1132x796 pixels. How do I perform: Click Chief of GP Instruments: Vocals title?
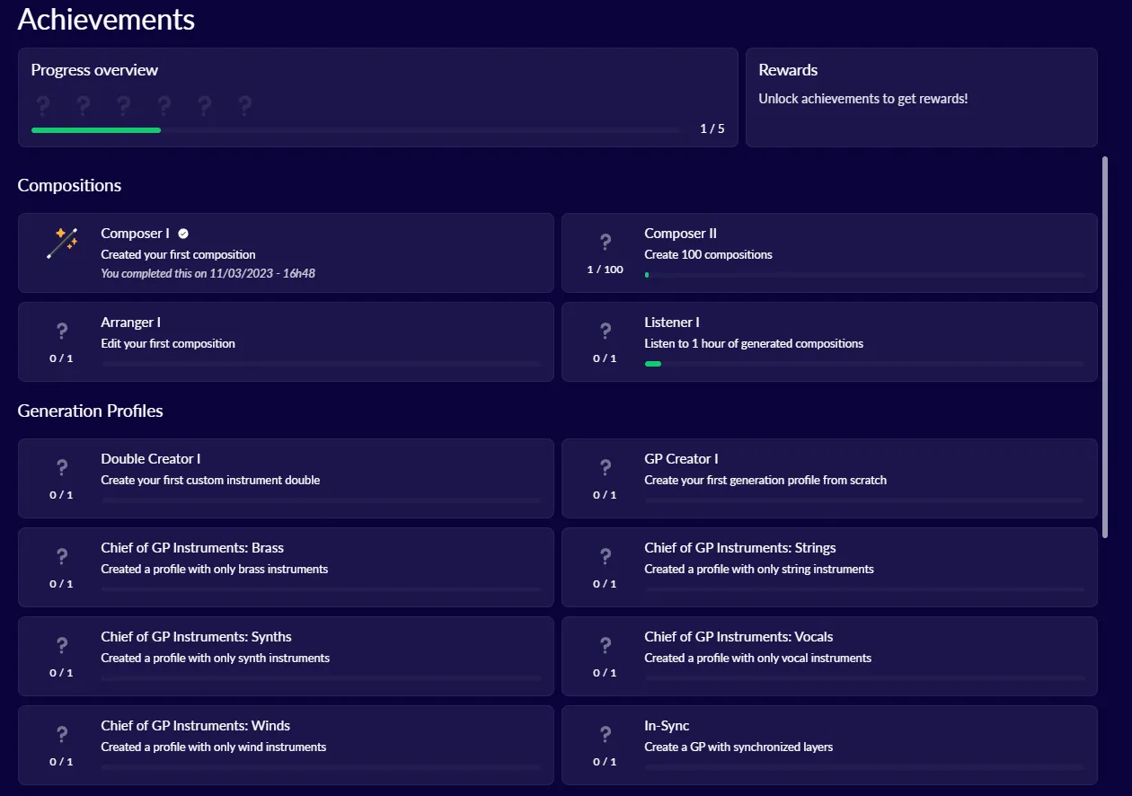738,637
